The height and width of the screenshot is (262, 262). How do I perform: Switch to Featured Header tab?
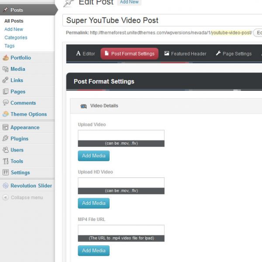(185, 54)
